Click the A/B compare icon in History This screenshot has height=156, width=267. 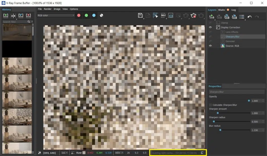tap(13, 16)
